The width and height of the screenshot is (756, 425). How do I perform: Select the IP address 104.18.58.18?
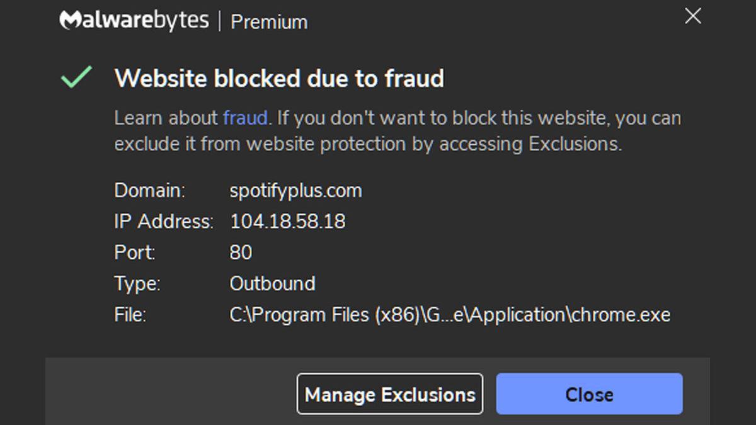click(x=287, y=222)
